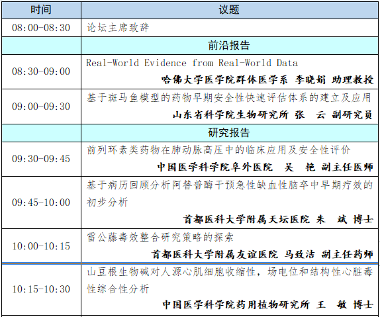The height and width of the screenshot is (317, 380).
Task: Select the 10:00-10:15 time cell
Action: [41, 246]
